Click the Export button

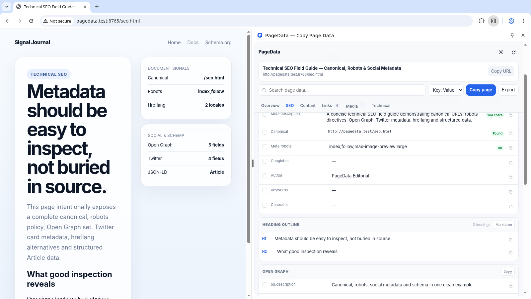508,90
